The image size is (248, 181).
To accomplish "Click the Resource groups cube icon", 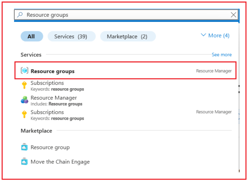I will pyautogui.click(x=24, y=70).
